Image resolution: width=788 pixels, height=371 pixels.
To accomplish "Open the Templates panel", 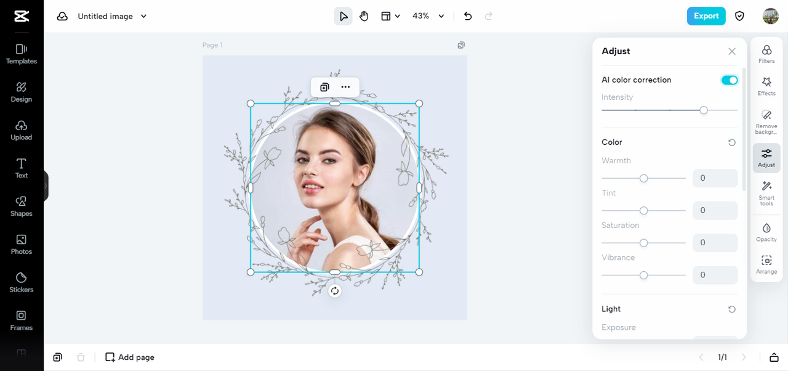I will point(22,54).
